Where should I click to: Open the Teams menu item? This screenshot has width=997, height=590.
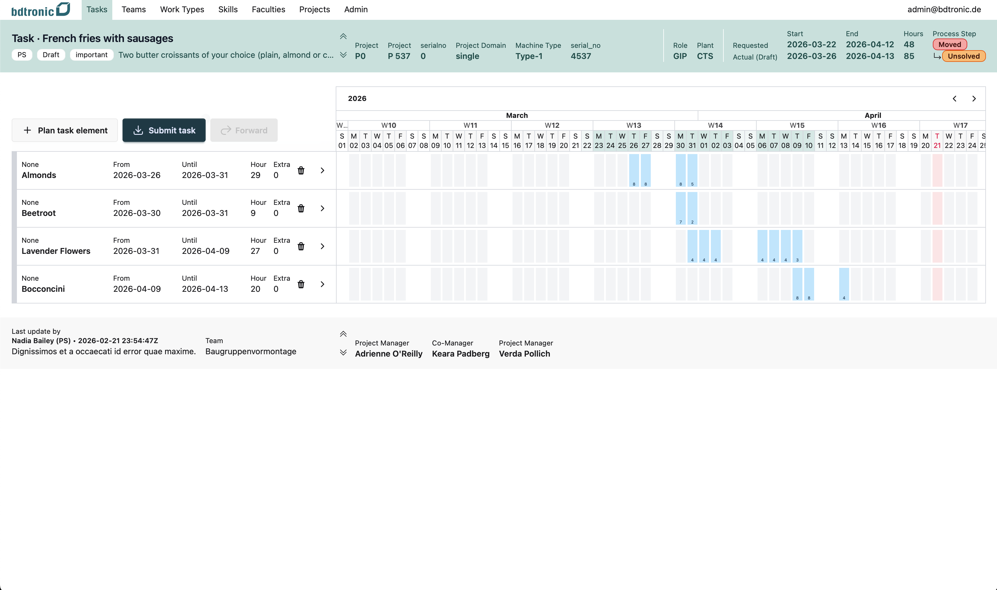click(134, 10)
